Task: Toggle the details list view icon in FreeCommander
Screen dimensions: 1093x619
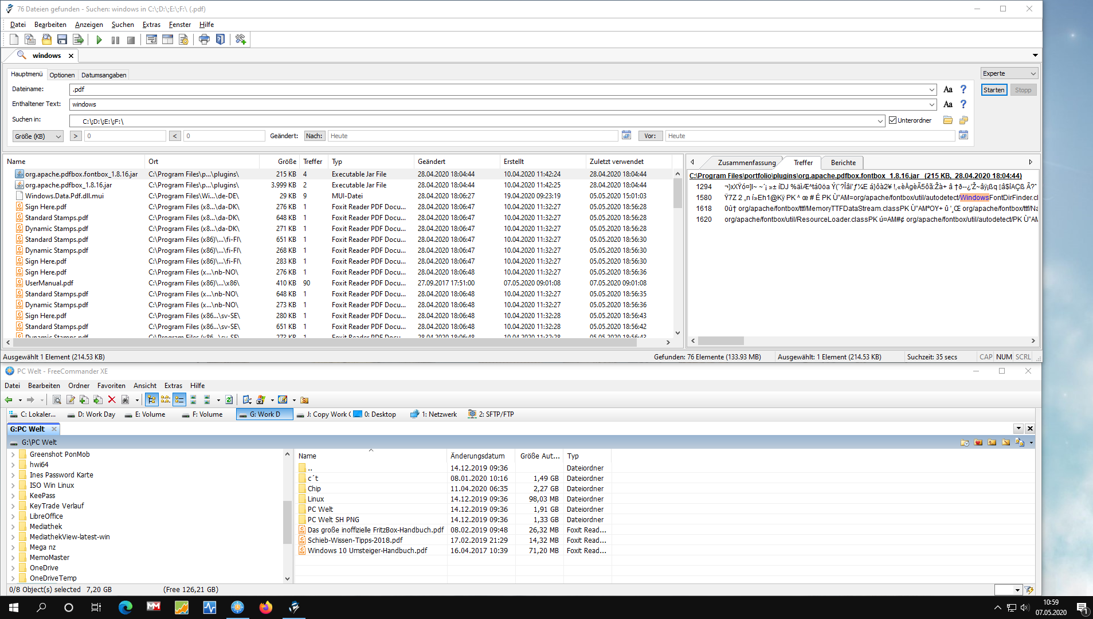Action: tap(179, 400)
